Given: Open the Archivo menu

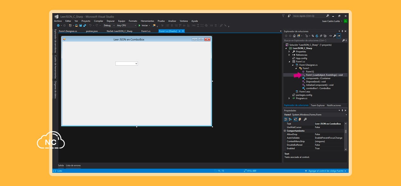Looking at the screenshot, I should (58, 21).
